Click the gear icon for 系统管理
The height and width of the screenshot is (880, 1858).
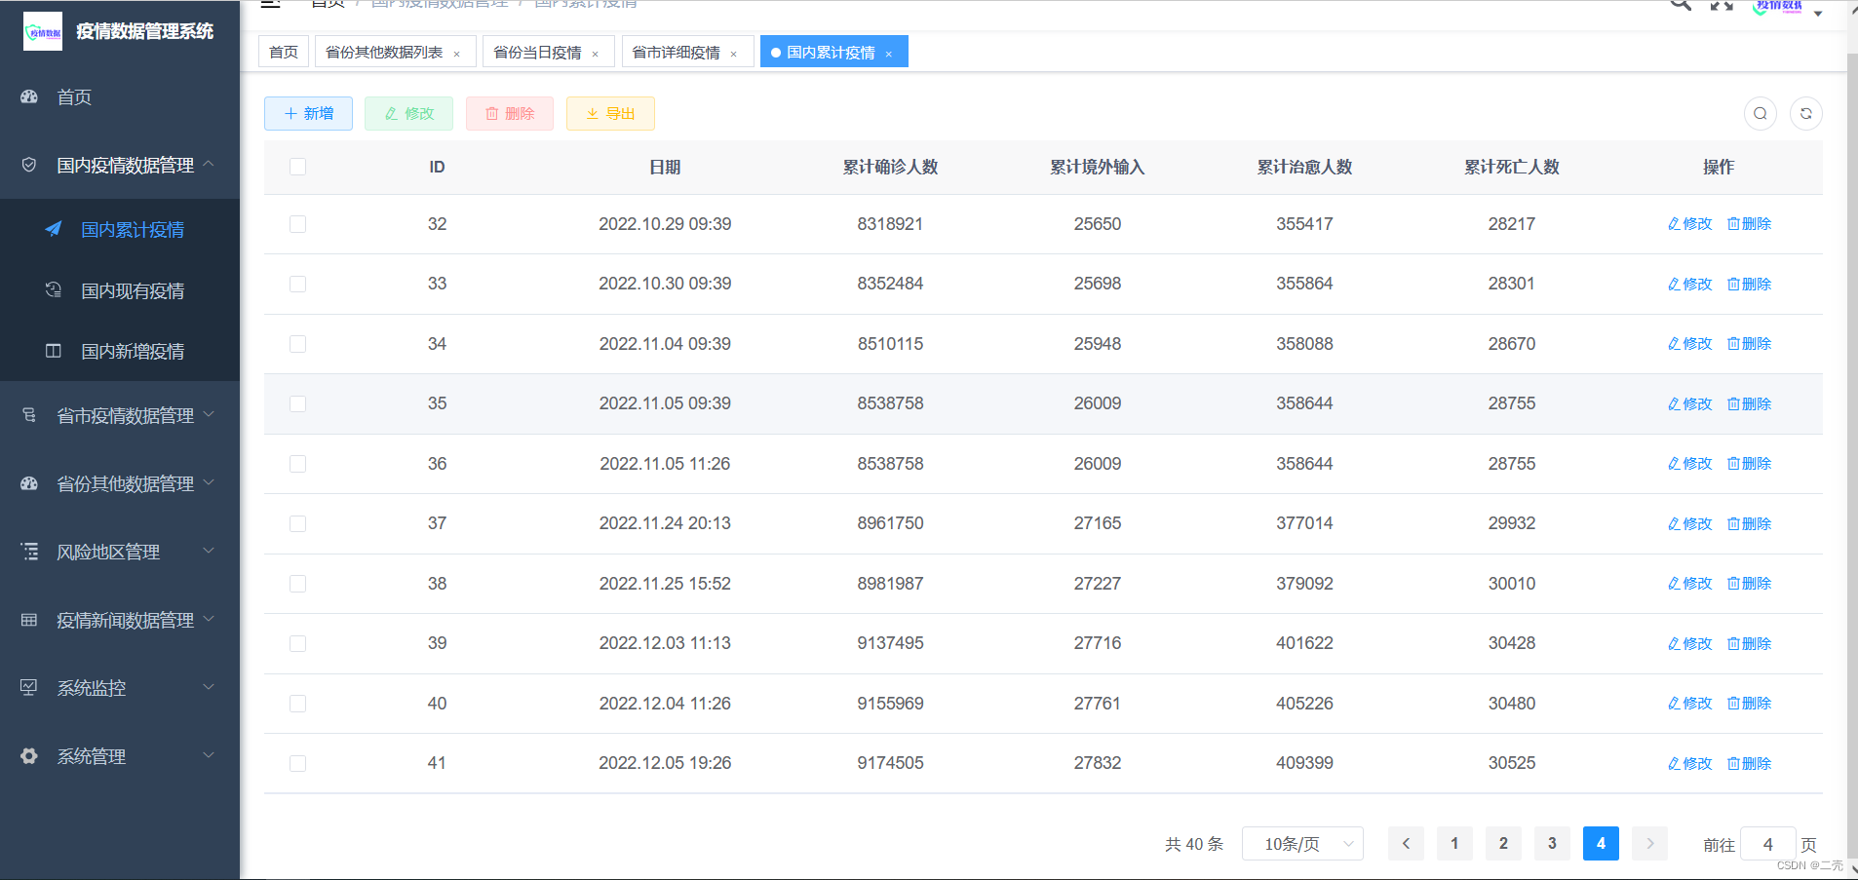(x=29, y=756)
